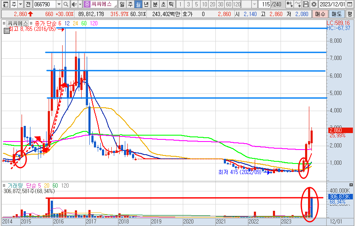
Task: Switch to yearly chart (년)
Action: [146, 4]
